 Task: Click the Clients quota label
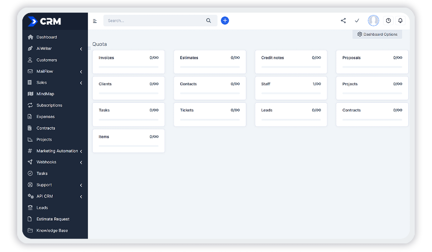(x=105, y=84)
